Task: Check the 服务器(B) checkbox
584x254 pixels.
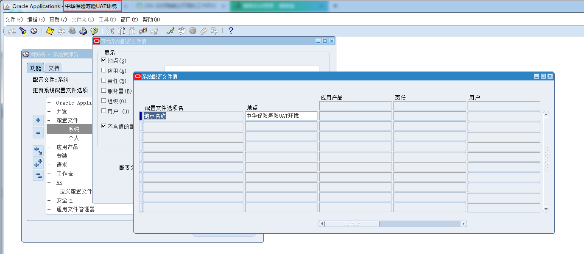Action: click(104, 91)
